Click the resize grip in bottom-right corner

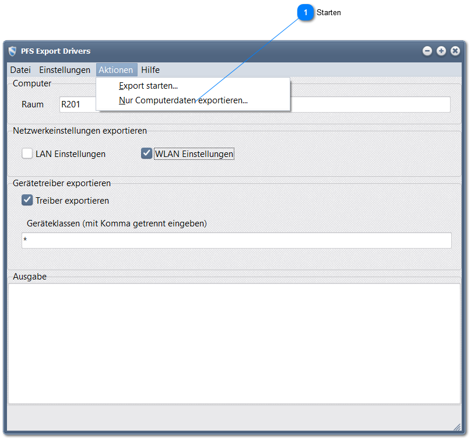458,427
